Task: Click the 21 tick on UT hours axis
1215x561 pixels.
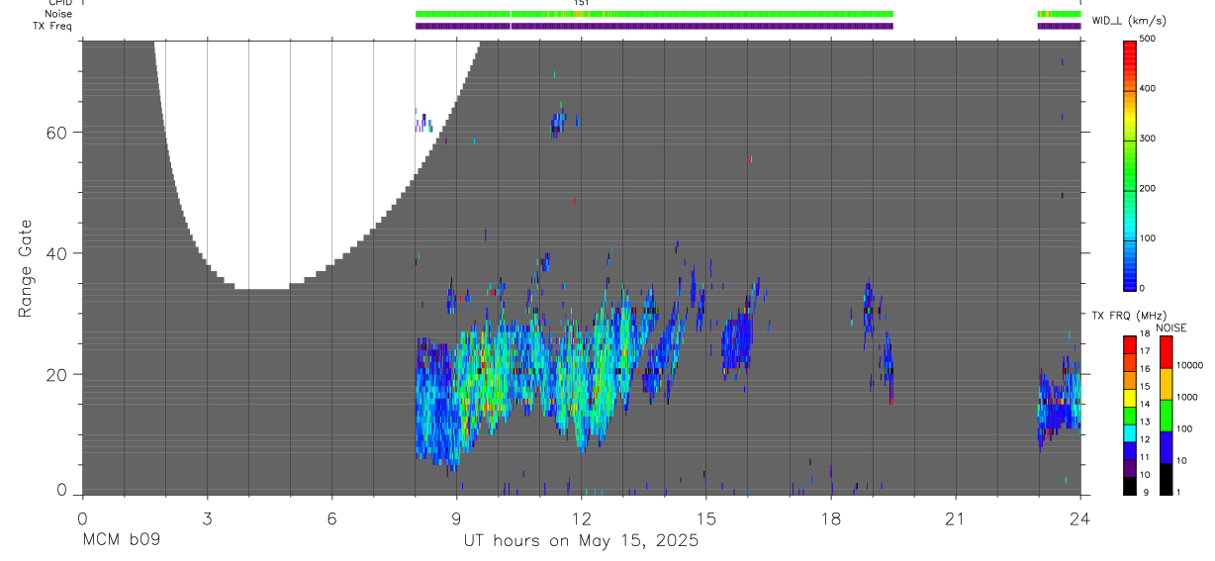Action: 956,518
